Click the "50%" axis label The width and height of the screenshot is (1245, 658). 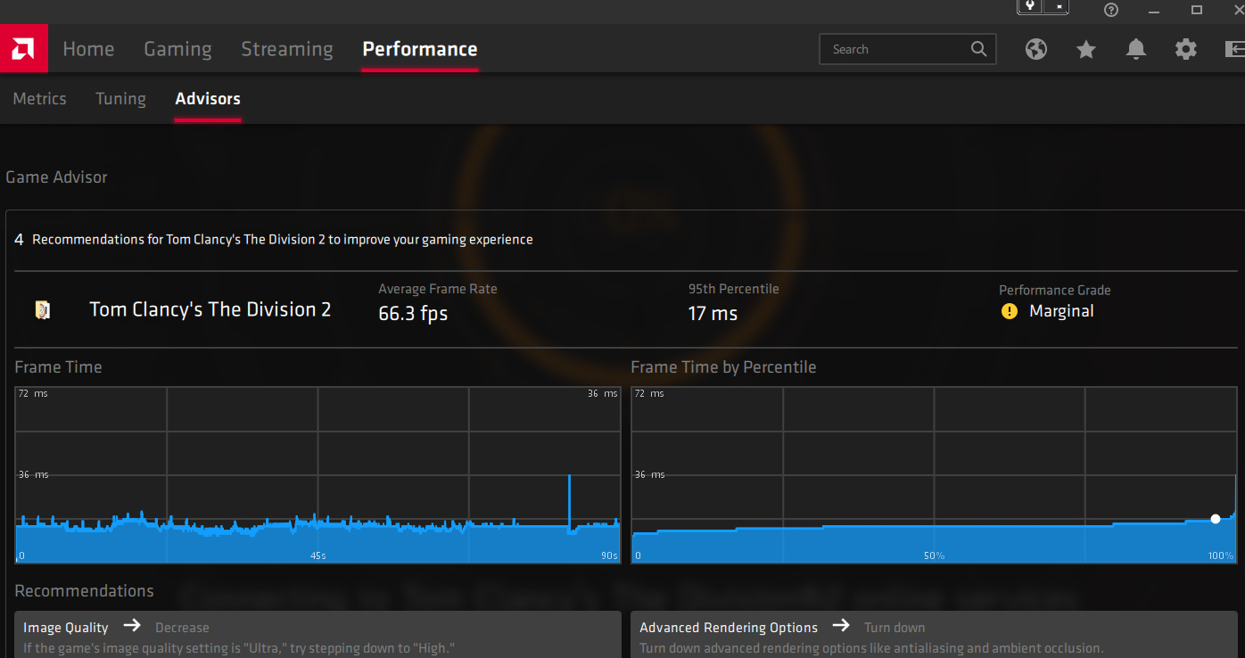(x=934, y=555)
